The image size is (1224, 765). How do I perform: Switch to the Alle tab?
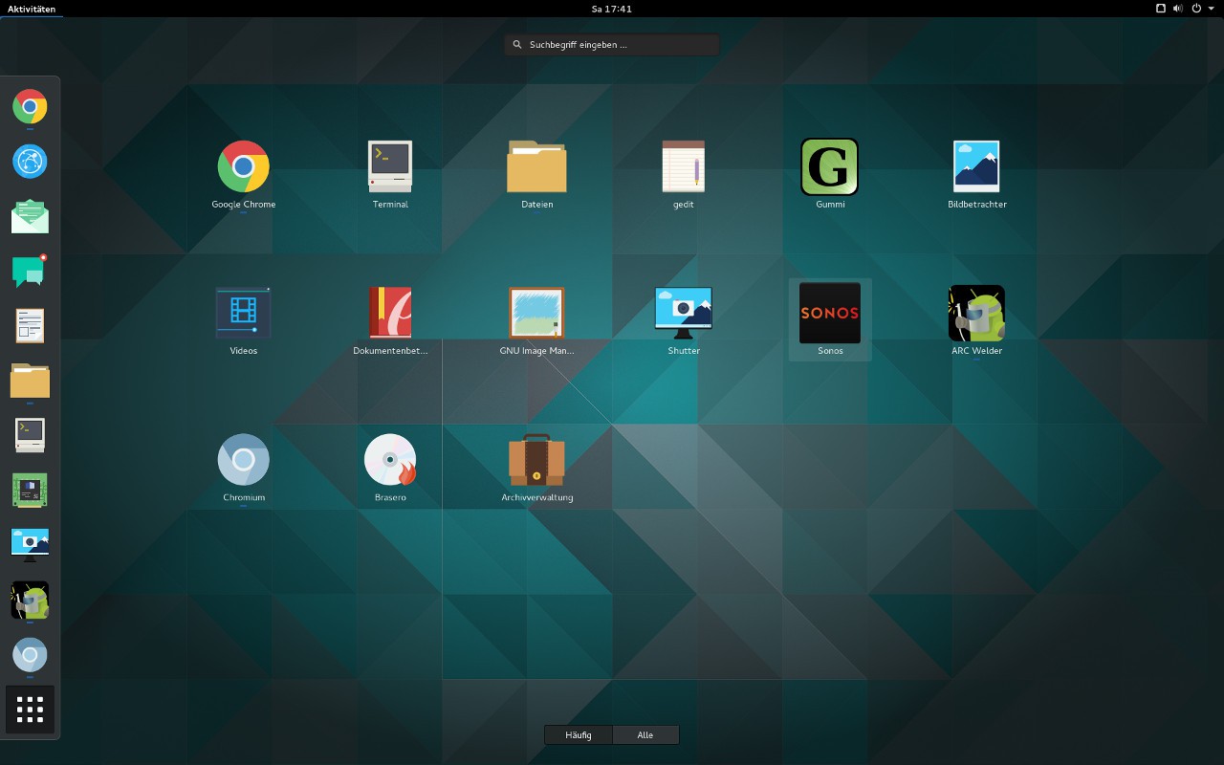point(645,735)
